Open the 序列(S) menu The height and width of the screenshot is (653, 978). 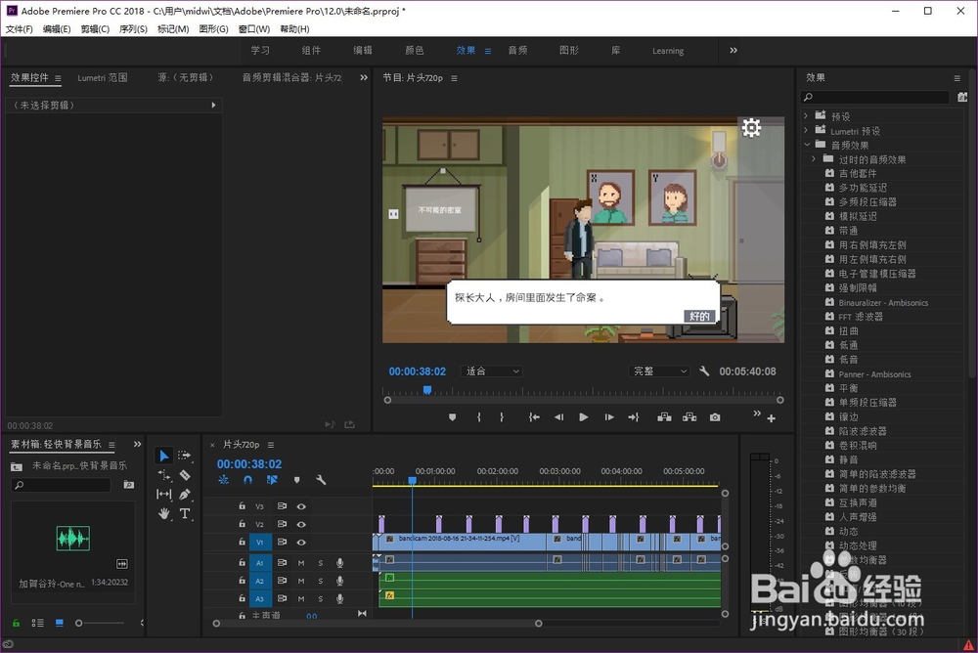[133, 29]
